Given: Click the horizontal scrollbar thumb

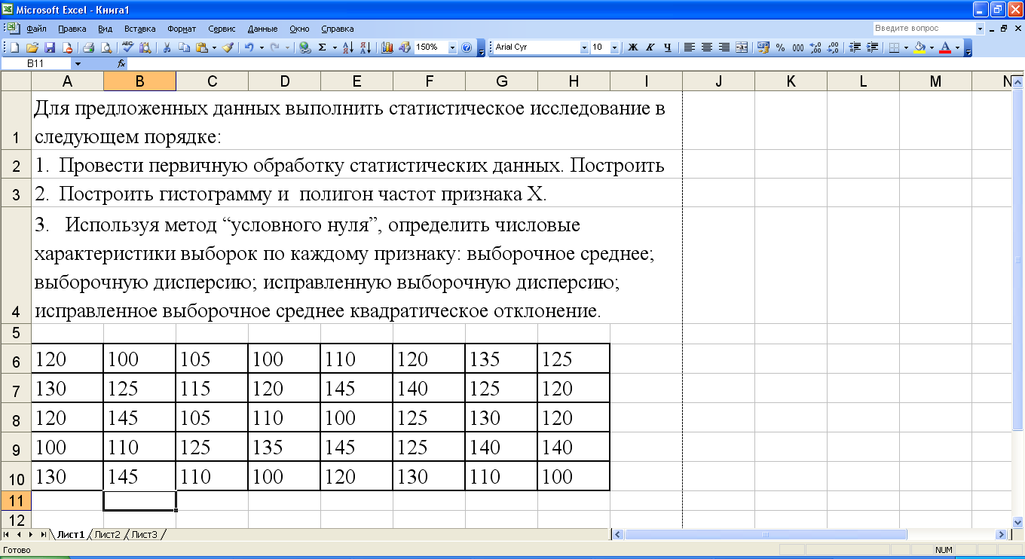Looking at the screenshot, I should tap(766, 534).
